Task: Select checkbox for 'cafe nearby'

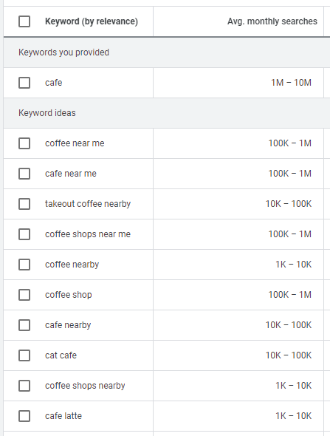Action: (24, 325)
